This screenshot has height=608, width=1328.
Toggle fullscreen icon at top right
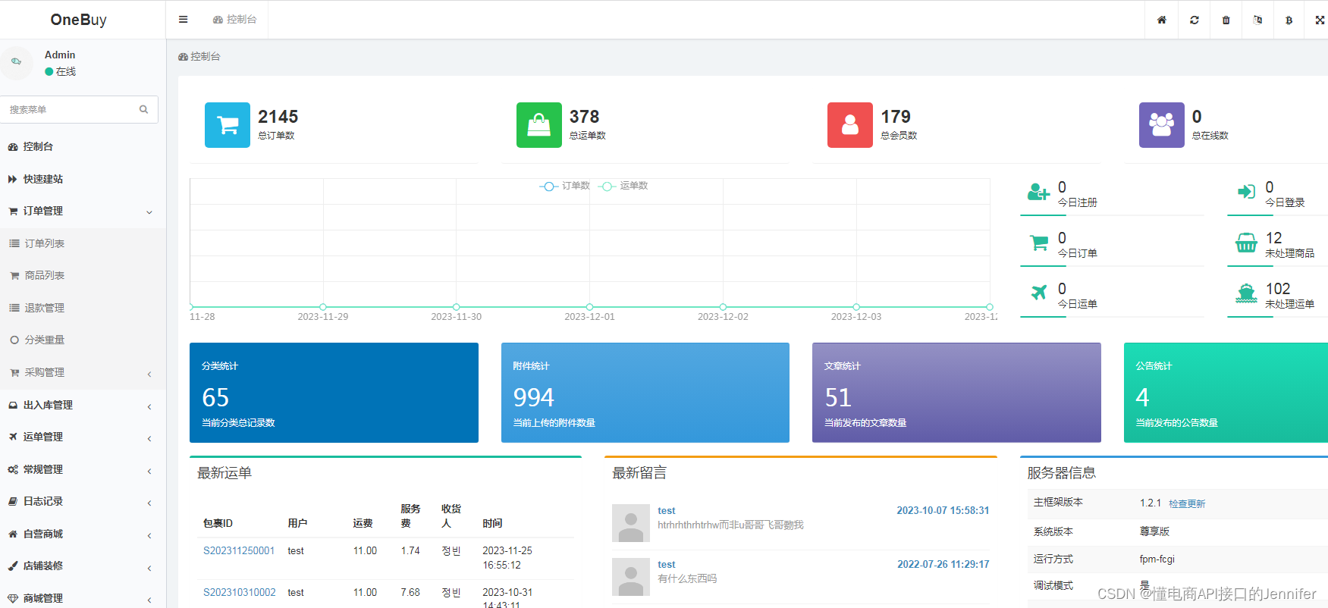tap(1320, 20)
